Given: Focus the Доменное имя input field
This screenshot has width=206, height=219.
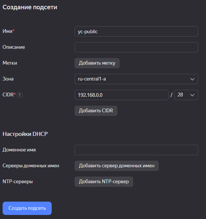Looking at the screenshot, I should [136, 150].
